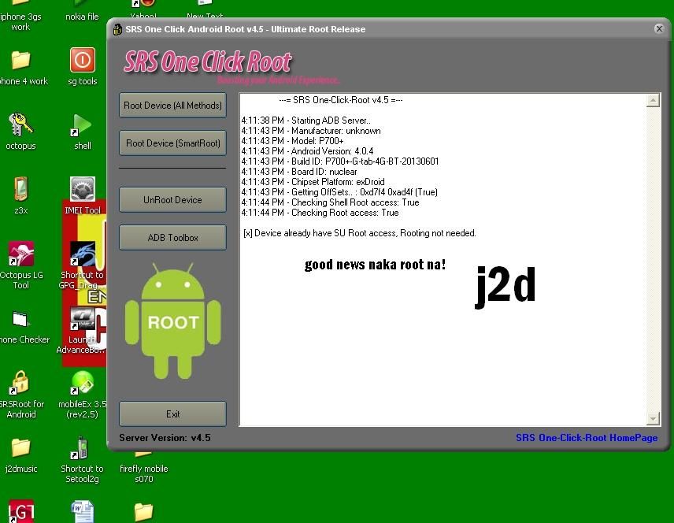Open the sg tools desktop icon
This screenshot has width=674, height=523.
click(82, 61)
